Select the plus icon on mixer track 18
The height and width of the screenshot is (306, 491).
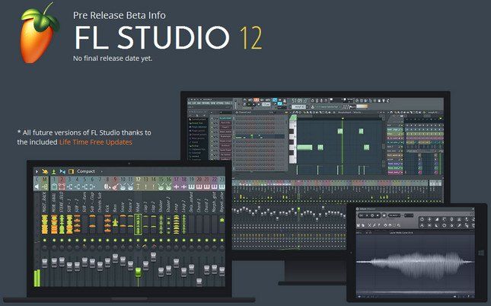[183, 186]
